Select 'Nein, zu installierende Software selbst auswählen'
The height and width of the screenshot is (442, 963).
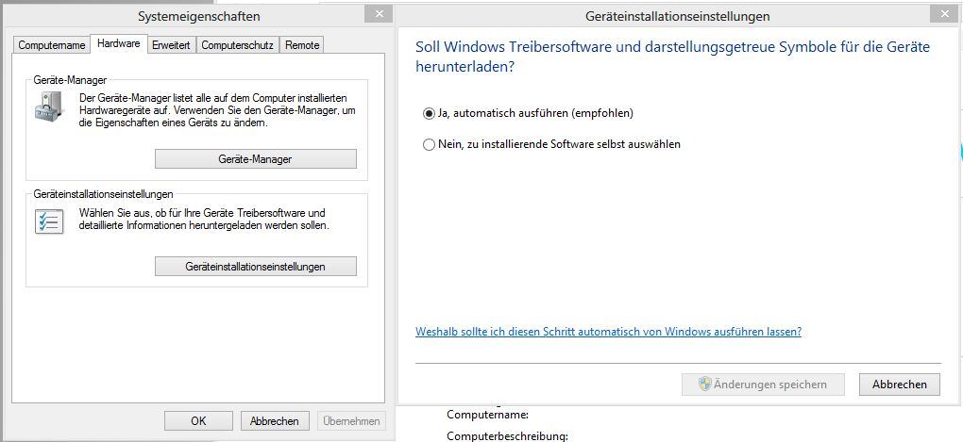pyautogui.click(x=429, y=145)
